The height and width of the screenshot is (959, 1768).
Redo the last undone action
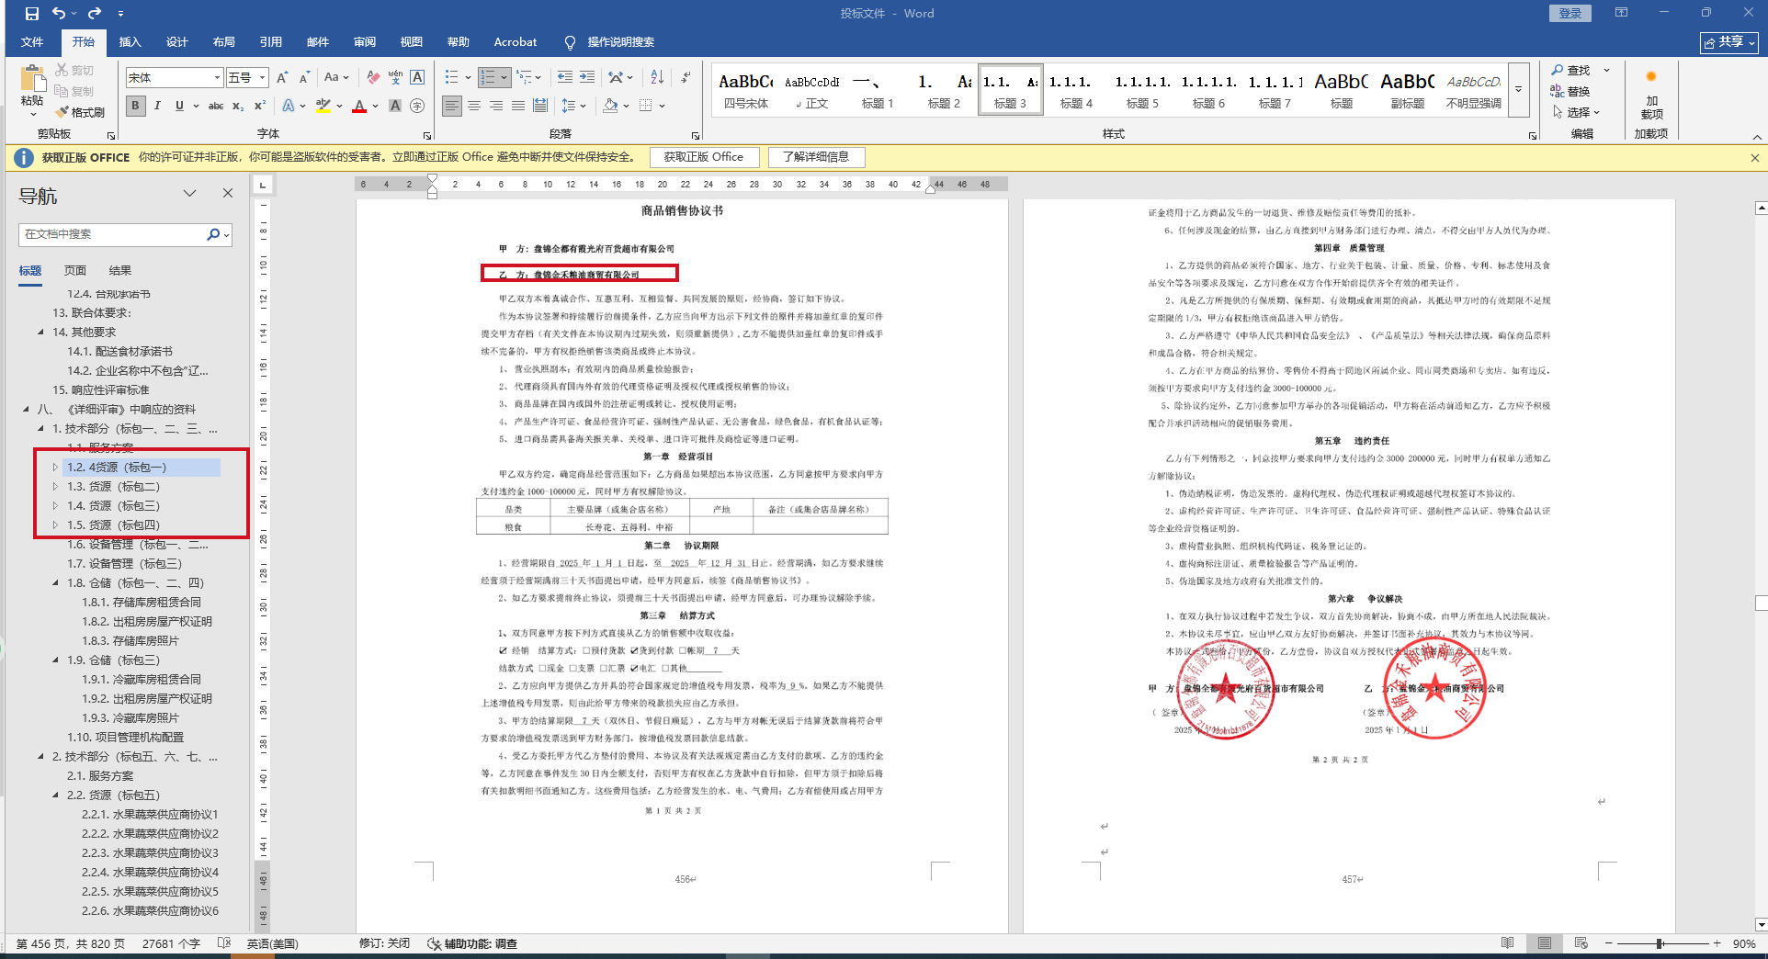[94, 14]
